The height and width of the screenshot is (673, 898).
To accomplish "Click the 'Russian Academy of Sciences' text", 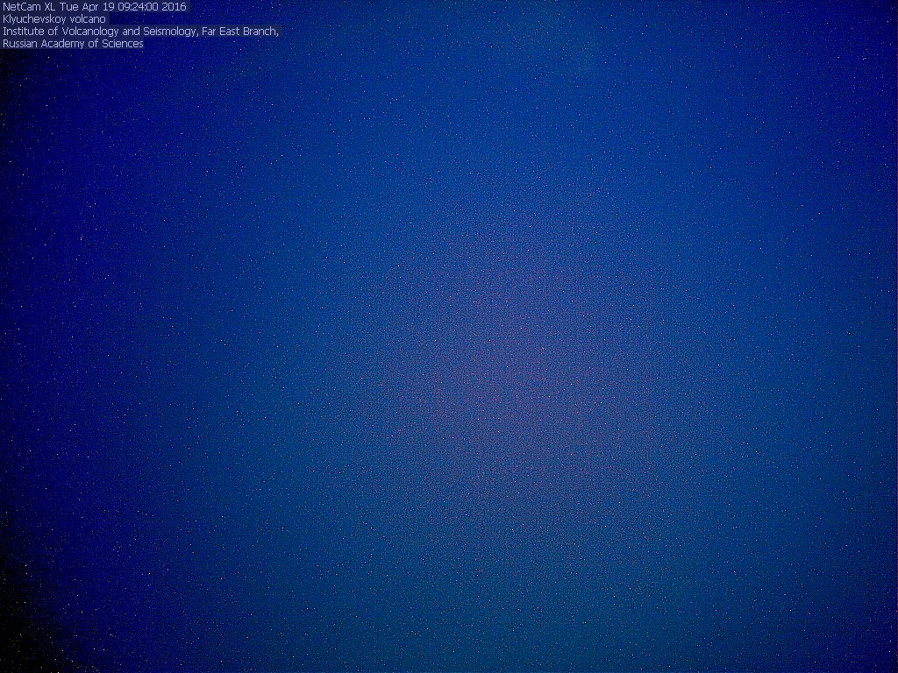I will pos(73,44).
